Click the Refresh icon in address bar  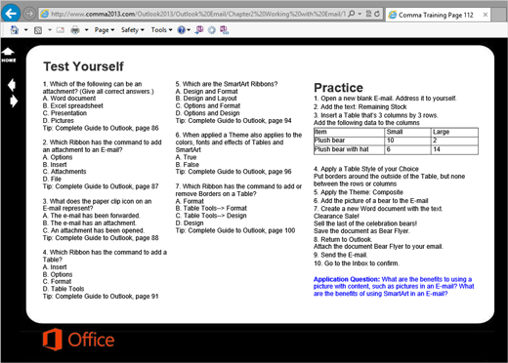(x=377, y=14)
